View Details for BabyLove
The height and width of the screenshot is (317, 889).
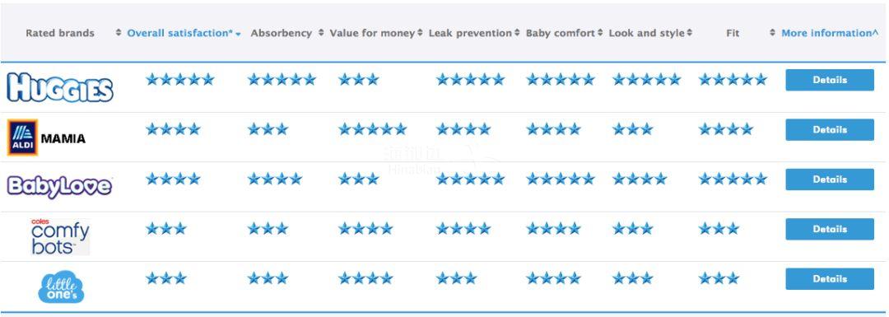[830, 179]
